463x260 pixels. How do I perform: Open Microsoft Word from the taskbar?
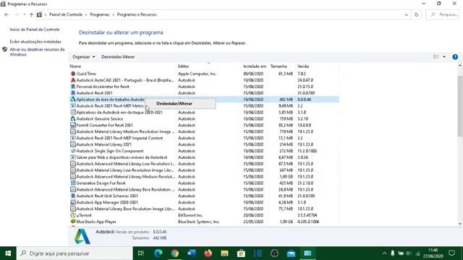click(x=191, y=253)
